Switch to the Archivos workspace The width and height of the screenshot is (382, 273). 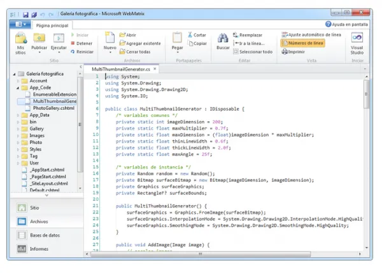(46, 222)
